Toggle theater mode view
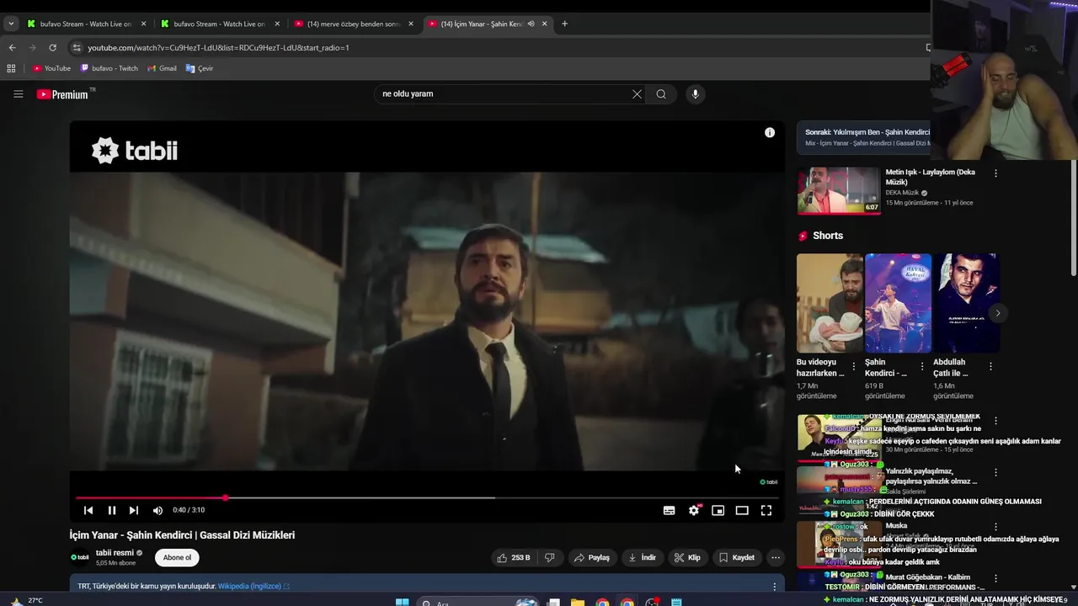This screenshot has height=606, width=1078. click(x=742, y=510)
